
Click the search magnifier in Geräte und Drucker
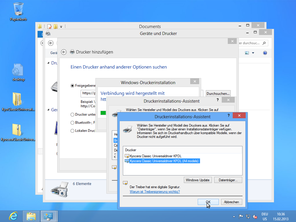click(x=264, y=43)
